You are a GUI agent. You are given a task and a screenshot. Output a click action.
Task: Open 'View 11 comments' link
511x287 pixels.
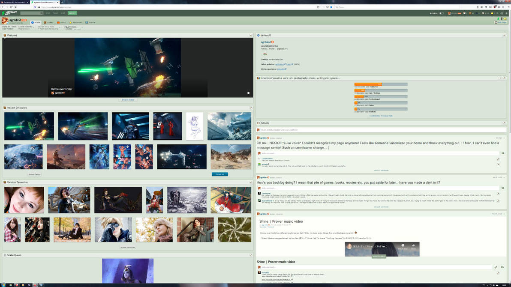[381, 170]
